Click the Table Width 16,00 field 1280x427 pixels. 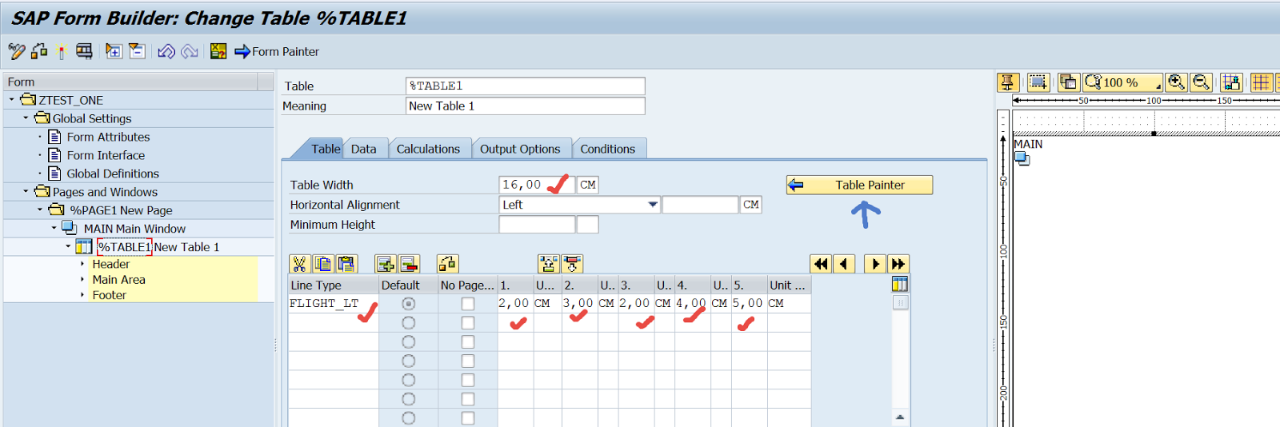[x=536, y=185]
